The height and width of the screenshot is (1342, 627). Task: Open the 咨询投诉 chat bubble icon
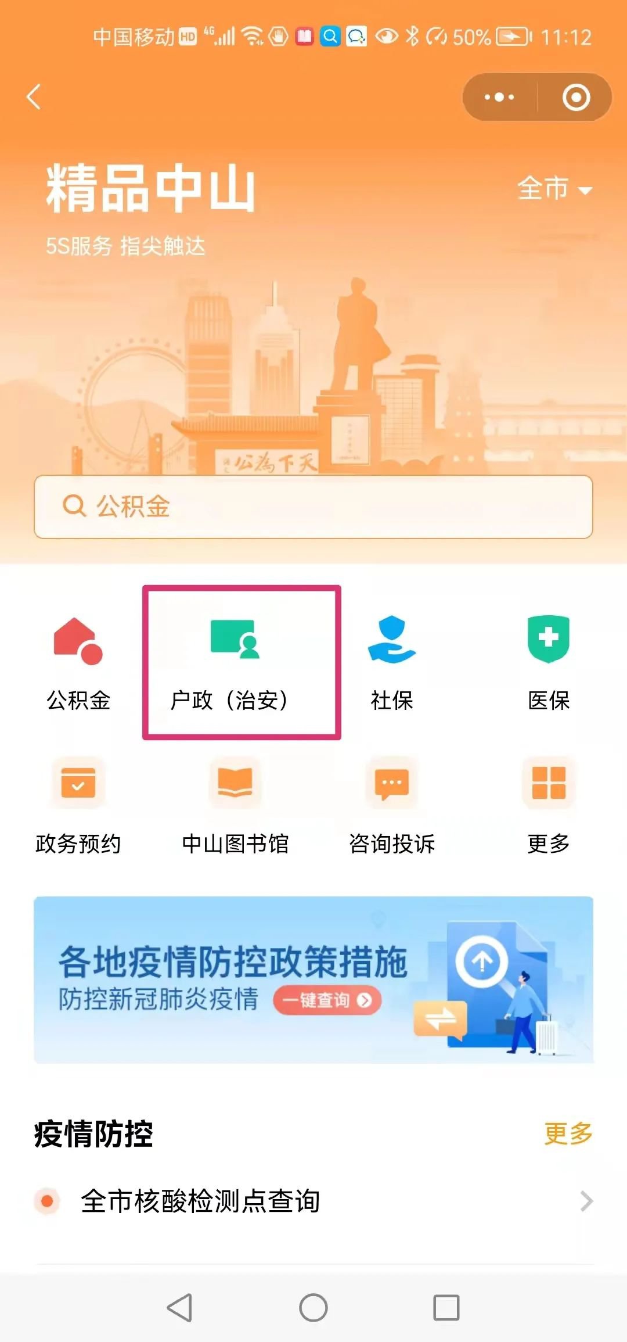point(392,783)
